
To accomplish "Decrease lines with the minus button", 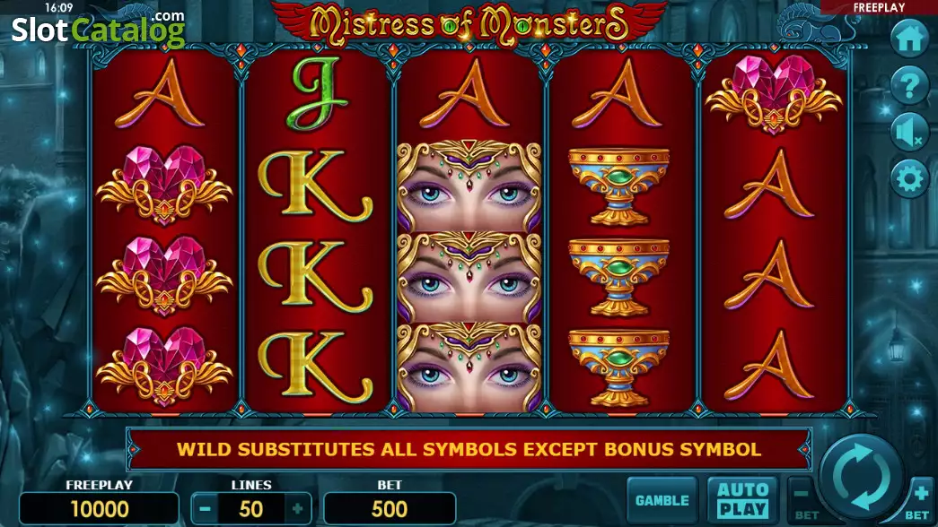I will 206,509.
